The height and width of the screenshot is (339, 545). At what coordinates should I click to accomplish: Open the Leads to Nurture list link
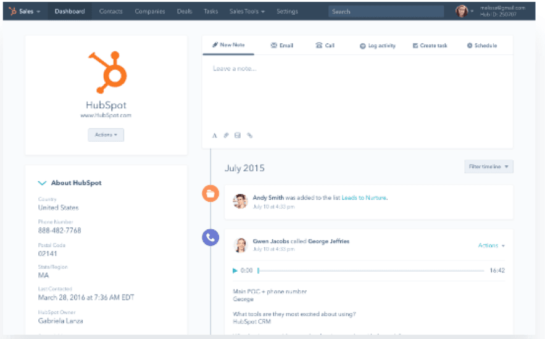point(364,198)
